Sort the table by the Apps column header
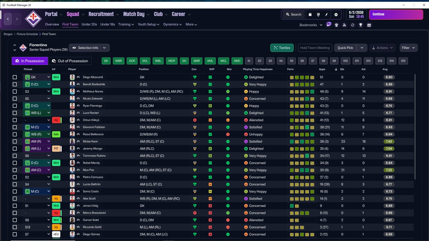The height and width of the screenshot is (241, 429). [x=322, y=69]
